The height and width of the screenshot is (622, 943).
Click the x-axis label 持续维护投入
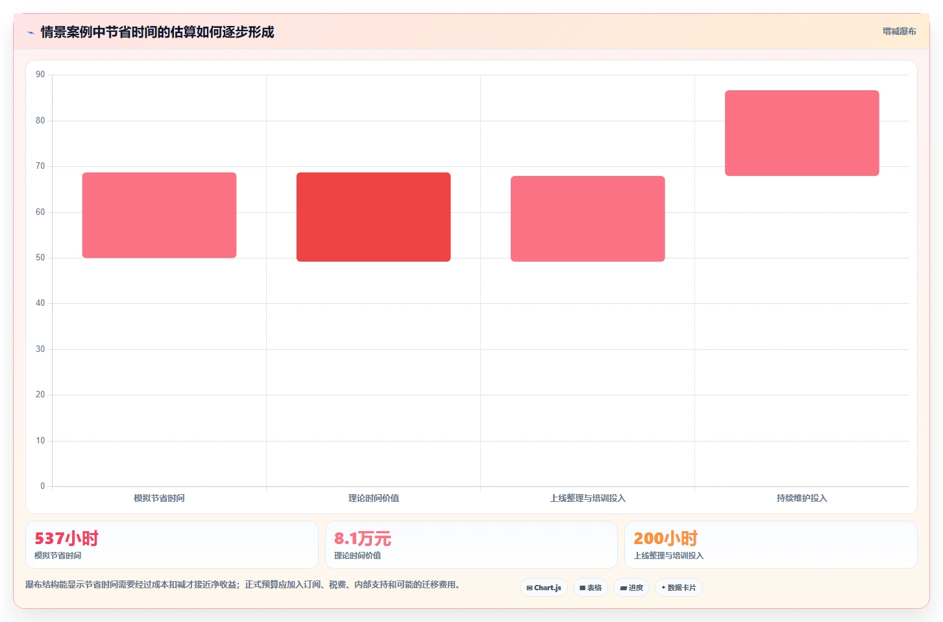pyautogui.click(x=802, y=498)
